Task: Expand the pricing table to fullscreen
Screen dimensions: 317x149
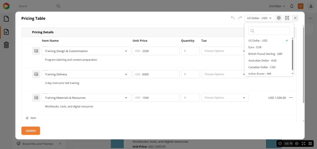Action: pyautogui.click(x=287, y=18)
